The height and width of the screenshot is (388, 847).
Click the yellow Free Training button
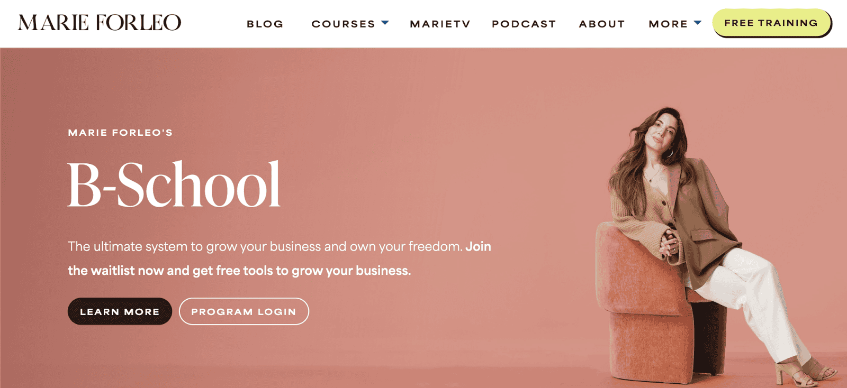coord(771,23)
